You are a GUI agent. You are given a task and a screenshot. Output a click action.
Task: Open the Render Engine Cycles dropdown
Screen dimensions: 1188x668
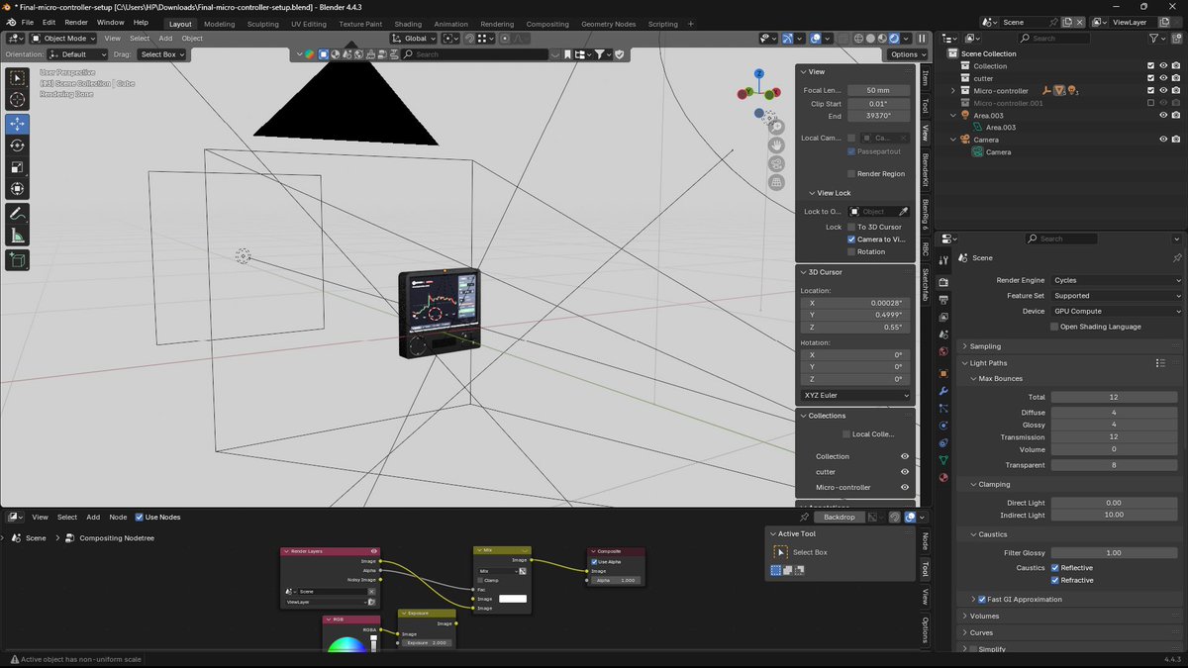1116,280
